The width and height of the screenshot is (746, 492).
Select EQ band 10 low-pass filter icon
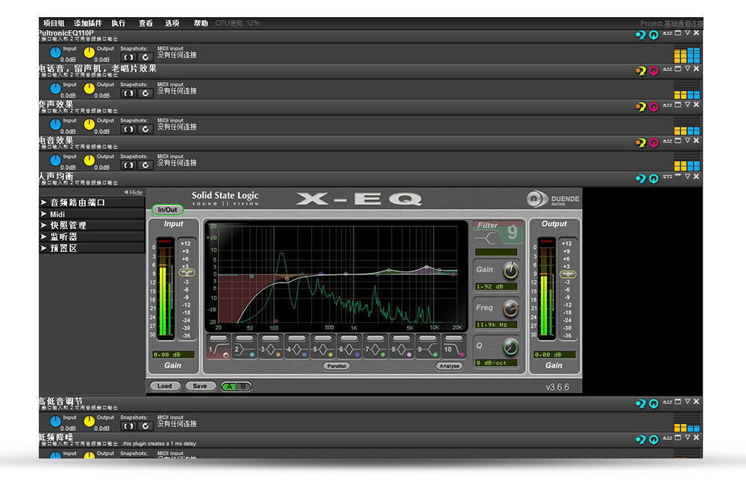tap(454, 350)
